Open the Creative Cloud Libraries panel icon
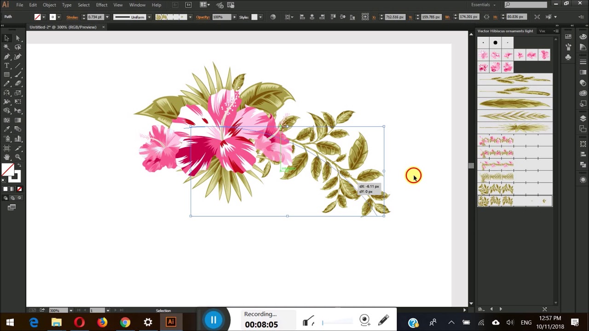Screen dimensions: 589x331 pos(583,93)
